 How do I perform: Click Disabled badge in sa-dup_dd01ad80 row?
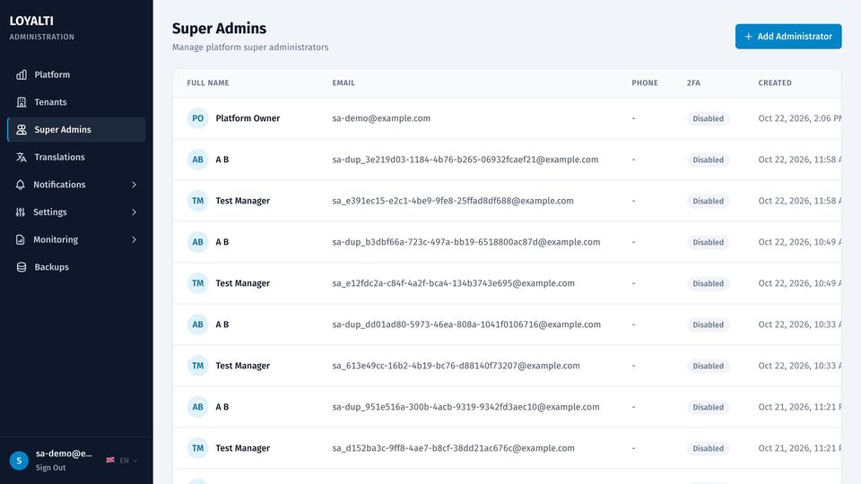click(x=708, y=324)
